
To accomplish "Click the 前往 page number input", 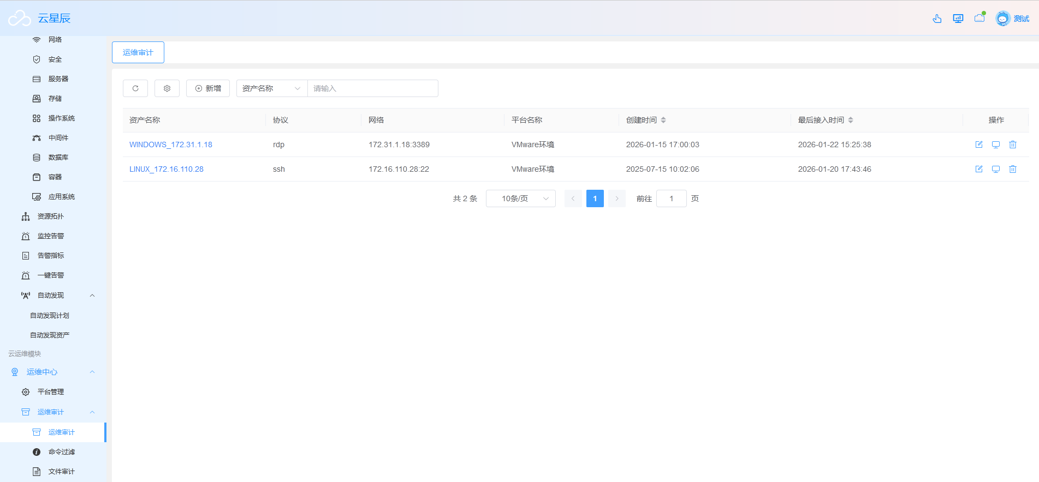I will click(672, 198).
